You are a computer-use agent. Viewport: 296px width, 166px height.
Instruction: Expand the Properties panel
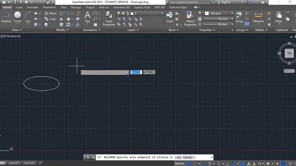(207, 30)
